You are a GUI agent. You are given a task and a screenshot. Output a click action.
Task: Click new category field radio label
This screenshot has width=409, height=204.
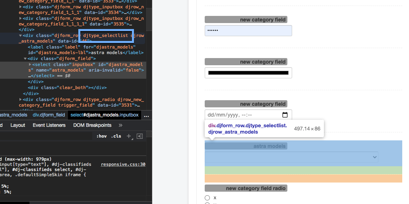pos(246,188)
